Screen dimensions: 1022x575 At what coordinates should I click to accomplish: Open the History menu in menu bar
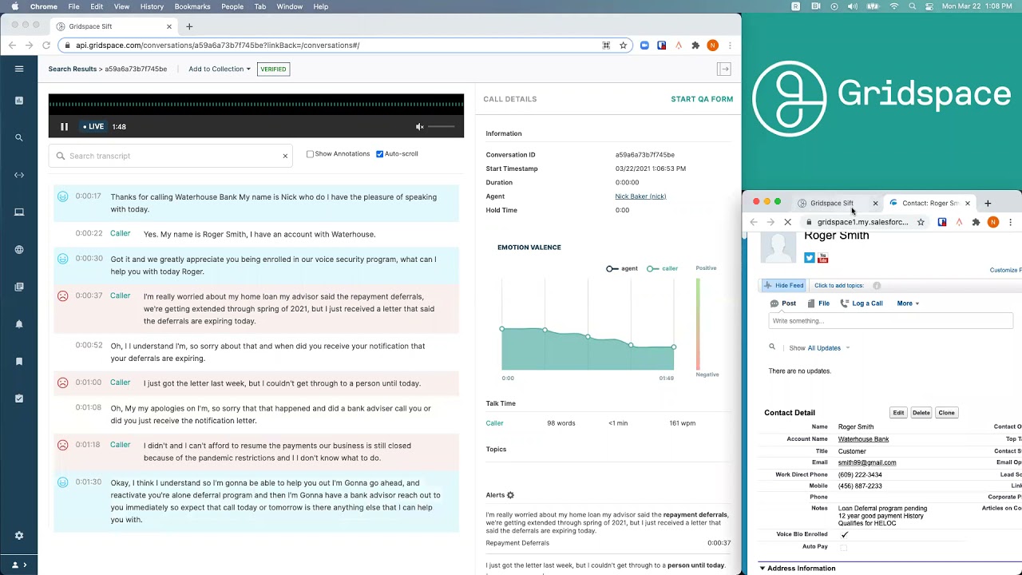pyautogui.click(x=152, y=6)
